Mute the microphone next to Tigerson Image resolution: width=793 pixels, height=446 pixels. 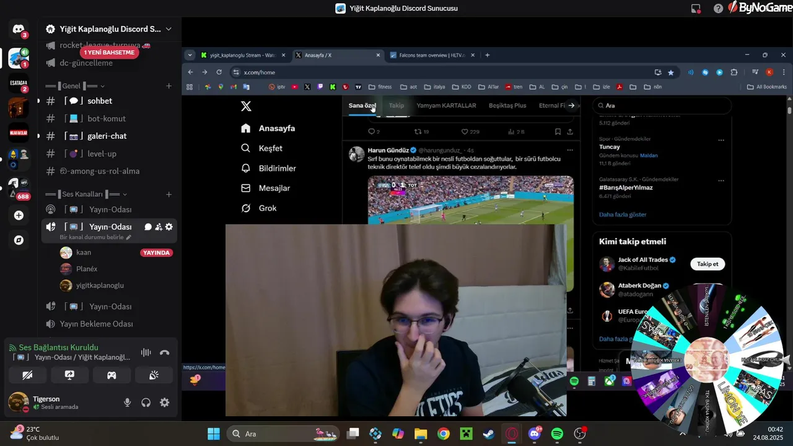tap(127, 403)
